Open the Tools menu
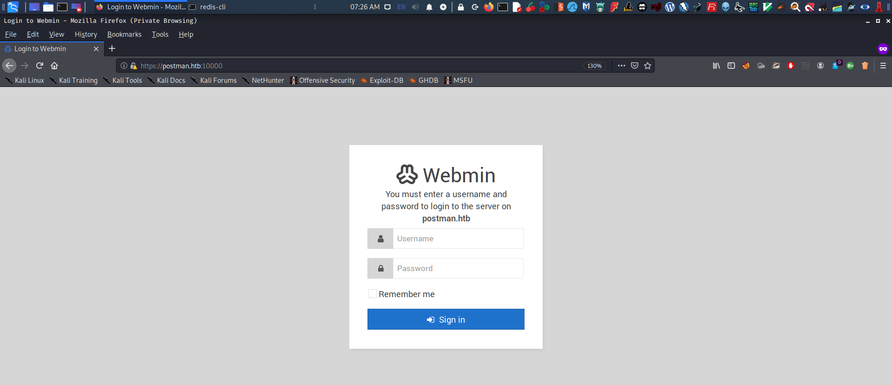The height and width of the screenshot is (385, 892). point(160,34)
